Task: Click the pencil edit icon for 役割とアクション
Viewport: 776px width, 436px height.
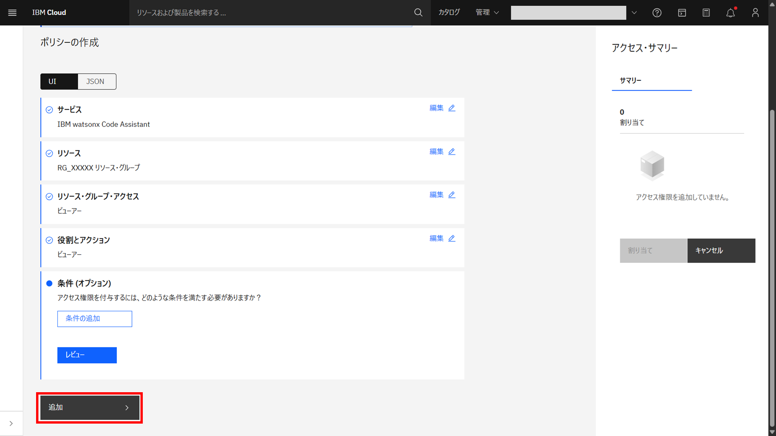Action: (x=452, y=238)
